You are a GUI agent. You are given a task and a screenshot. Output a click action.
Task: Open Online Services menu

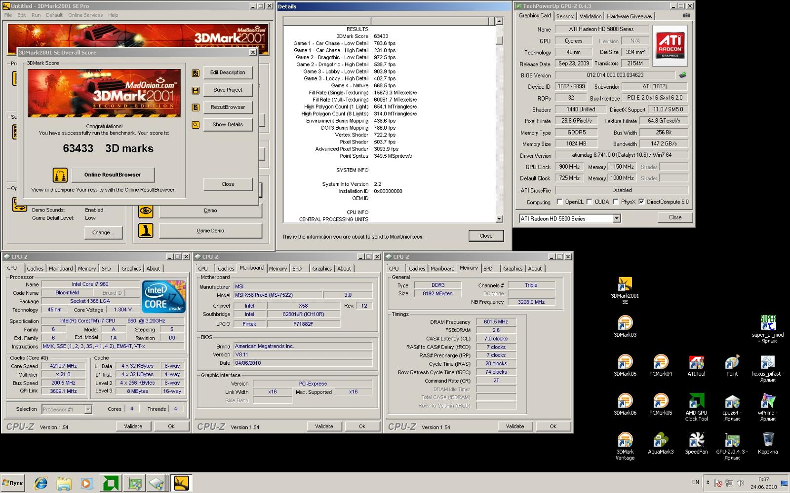pos(85,15)
